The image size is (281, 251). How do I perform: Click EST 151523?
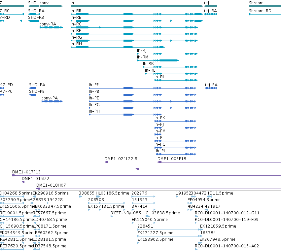pyautogui.click(x=143, y=203)
